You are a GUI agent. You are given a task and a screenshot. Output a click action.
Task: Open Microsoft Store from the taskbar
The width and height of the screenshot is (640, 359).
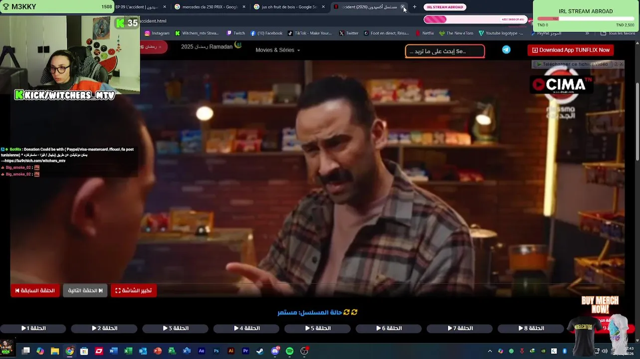pos(84,351)
